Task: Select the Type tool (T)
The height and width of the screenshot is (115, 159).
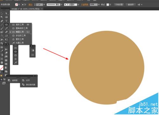Action: (x=6, y=21)
